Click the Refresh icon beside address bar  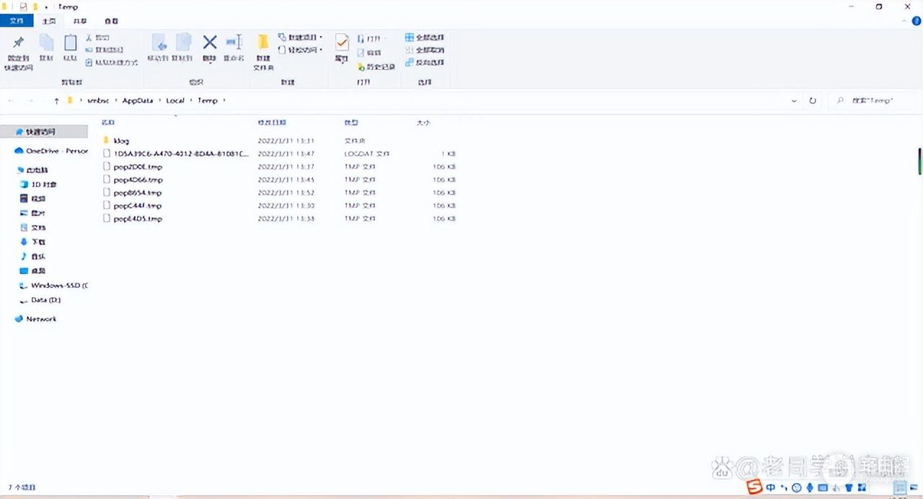click(x=813, y=101)
